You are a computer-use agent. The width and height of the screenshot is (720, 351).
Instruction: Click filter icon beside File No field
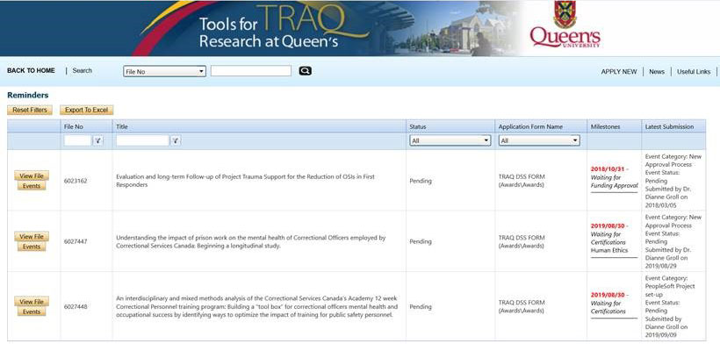(98, 140)
